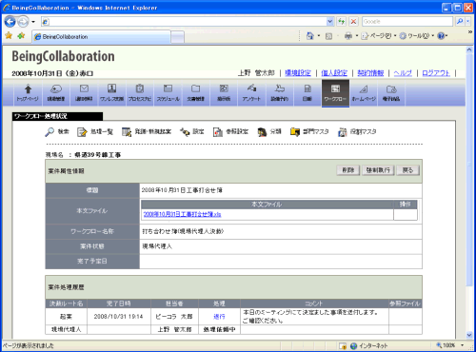Screen dimensions: 476x352
Task: Click the search magnifier beside Google box
Action: click(x=460, y=22)
